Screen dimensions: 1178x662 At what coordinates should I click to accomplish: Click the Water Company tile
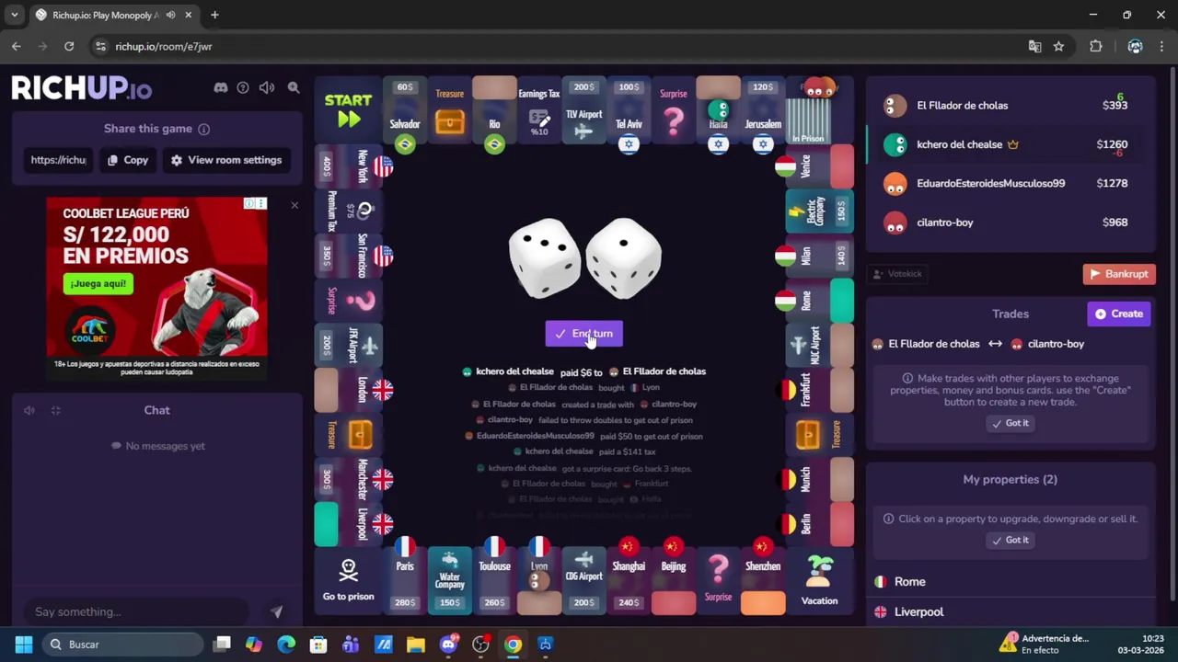coord(450,579)
